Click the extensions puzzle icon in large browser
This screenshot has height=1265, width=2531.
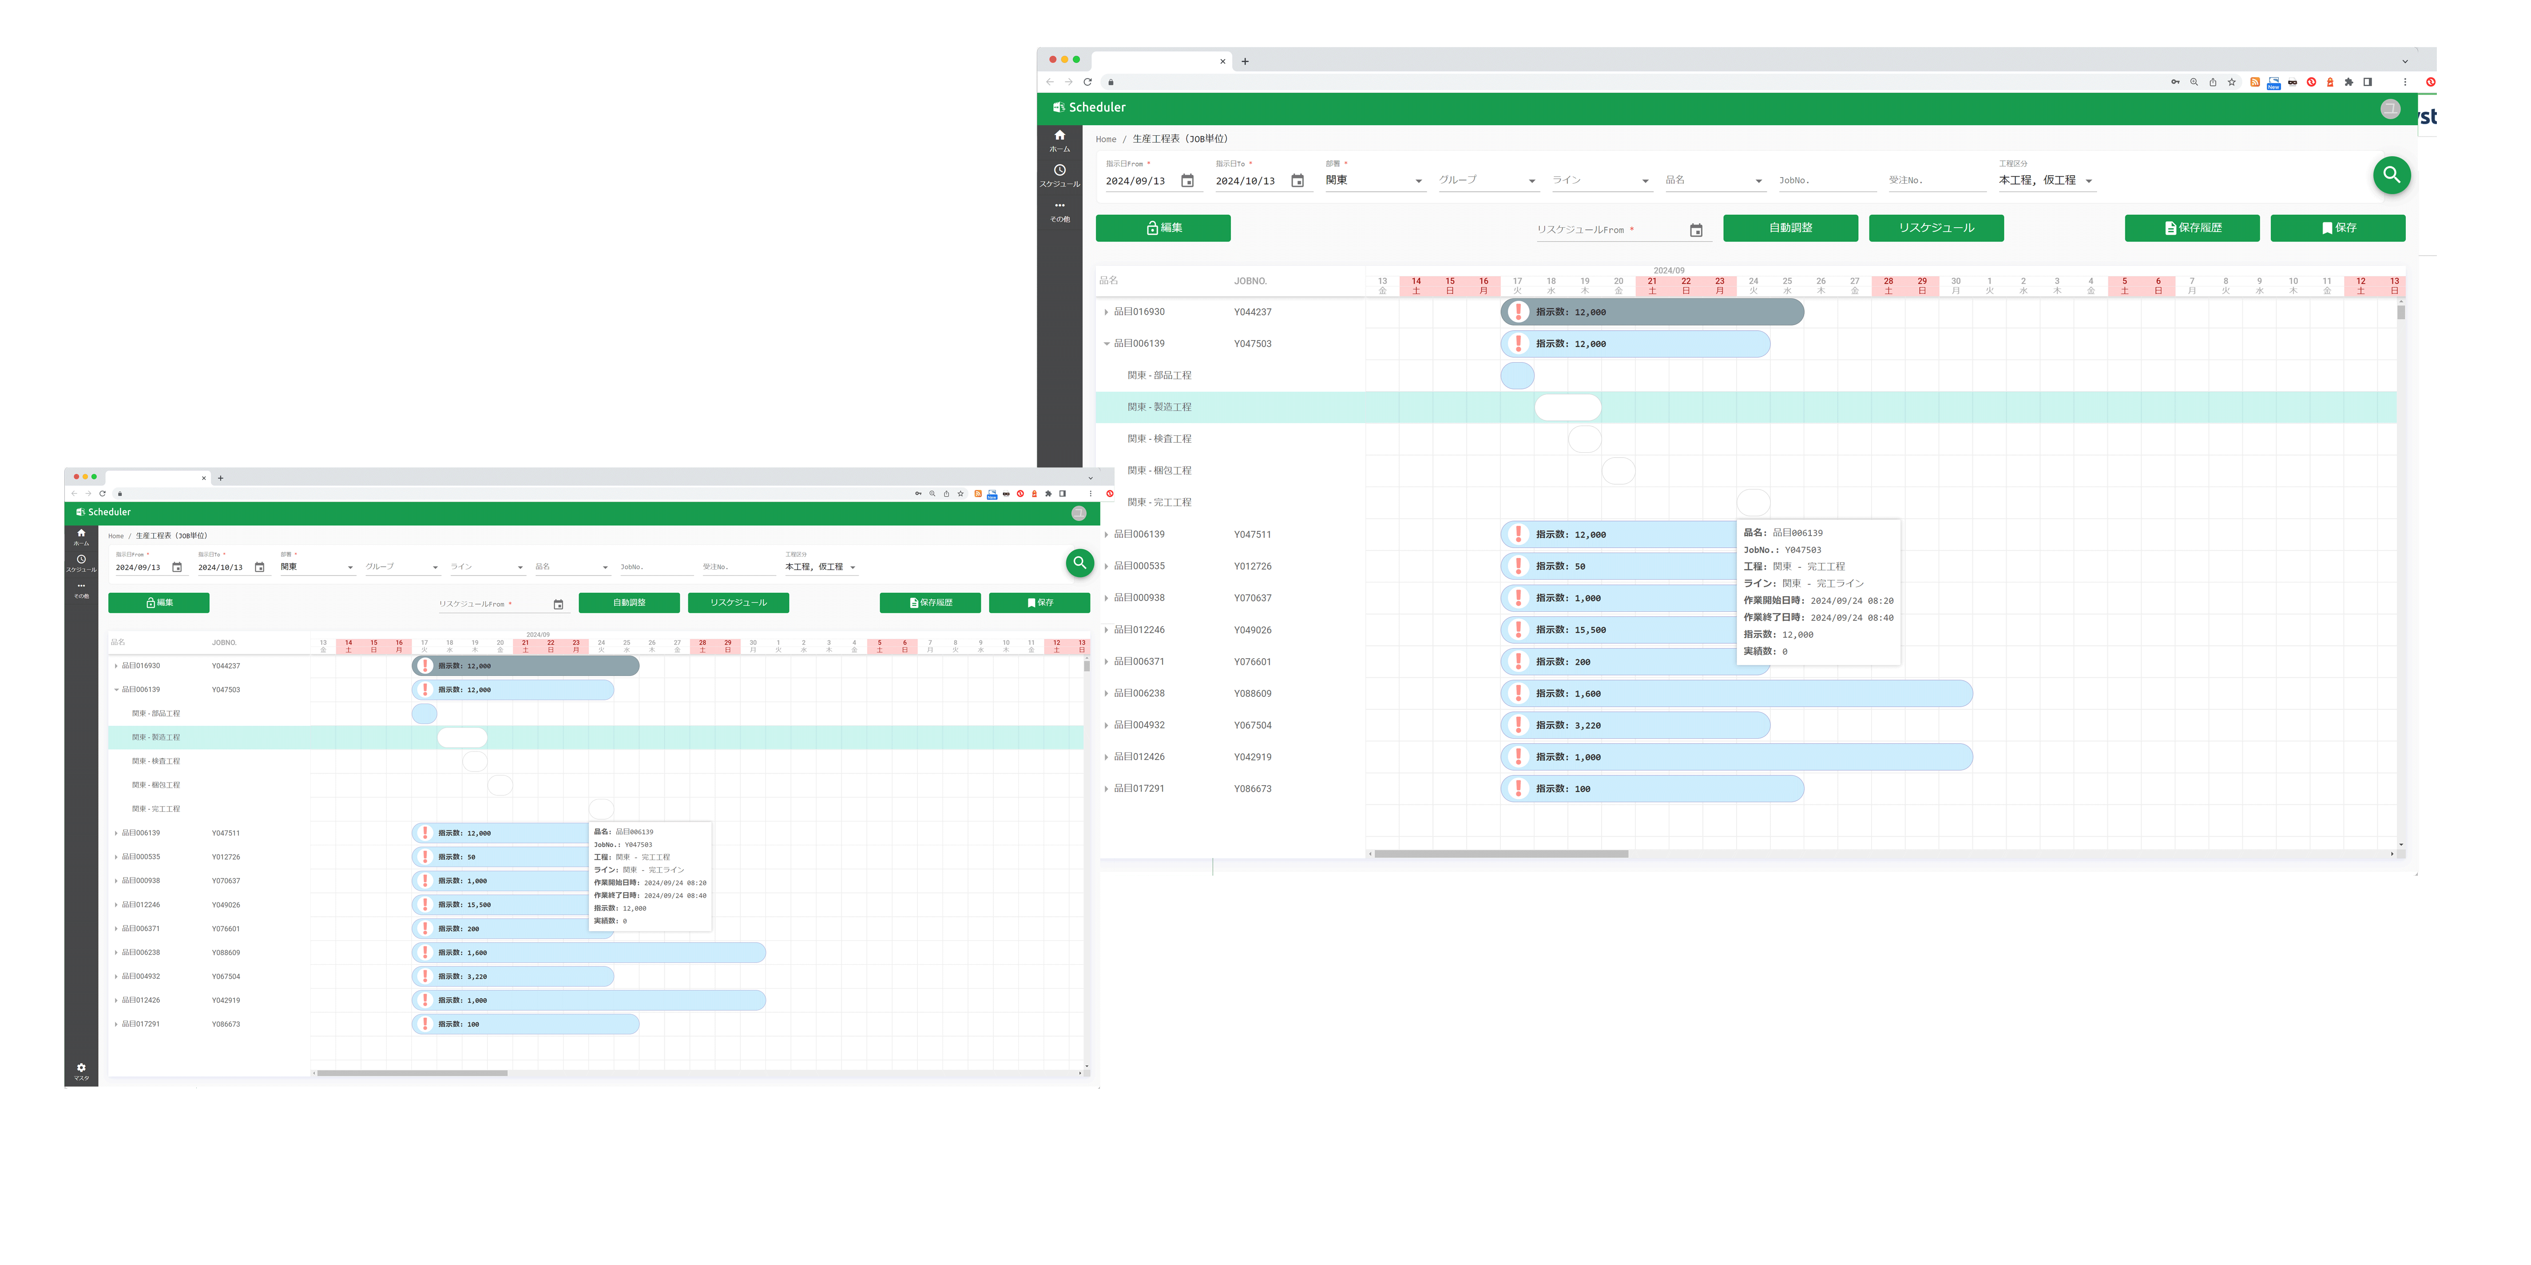click(2349, 82)
